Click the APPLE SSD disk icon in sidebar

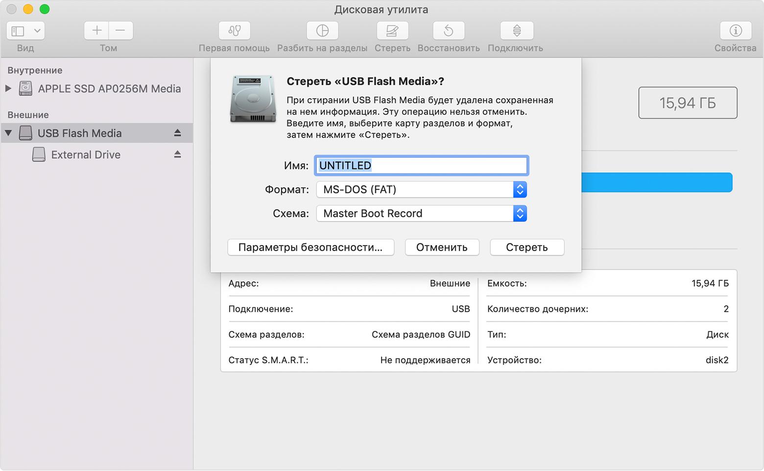point(25,89)
